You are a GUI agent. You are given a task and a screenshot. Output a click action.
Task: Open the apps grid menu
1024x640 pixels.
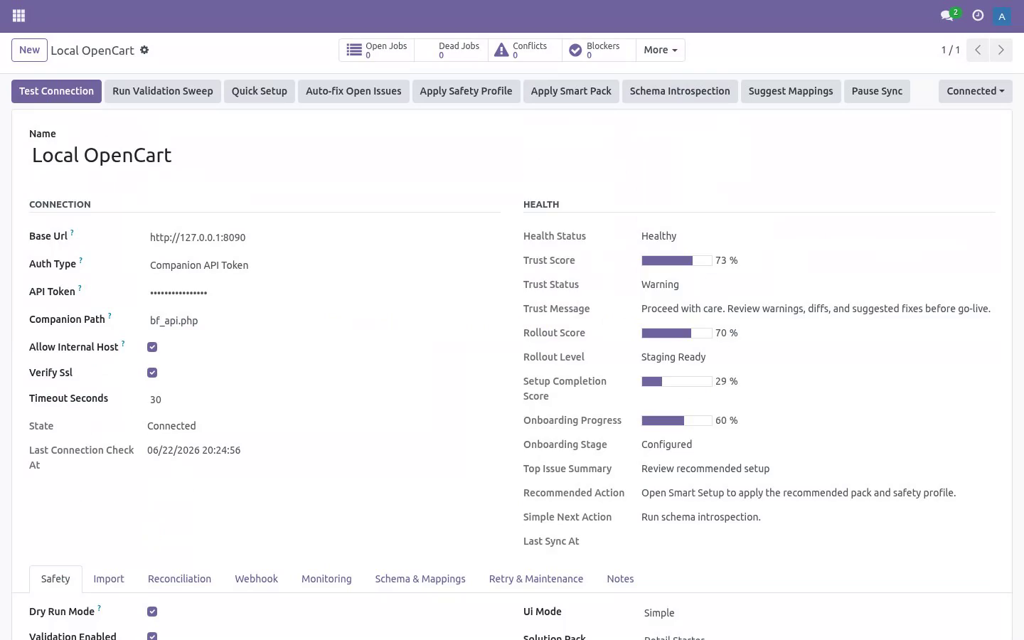click(19, 16)
